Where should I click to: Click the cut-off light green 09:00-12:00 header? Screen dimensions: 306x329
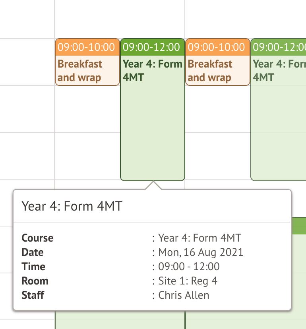coord(279,47)
